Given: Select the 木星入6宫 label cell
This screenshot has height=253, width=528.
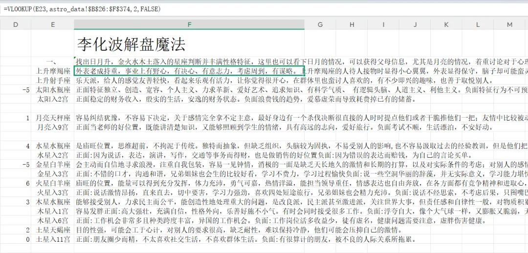Looking at the screenshot, I should [x=53, y=221].
